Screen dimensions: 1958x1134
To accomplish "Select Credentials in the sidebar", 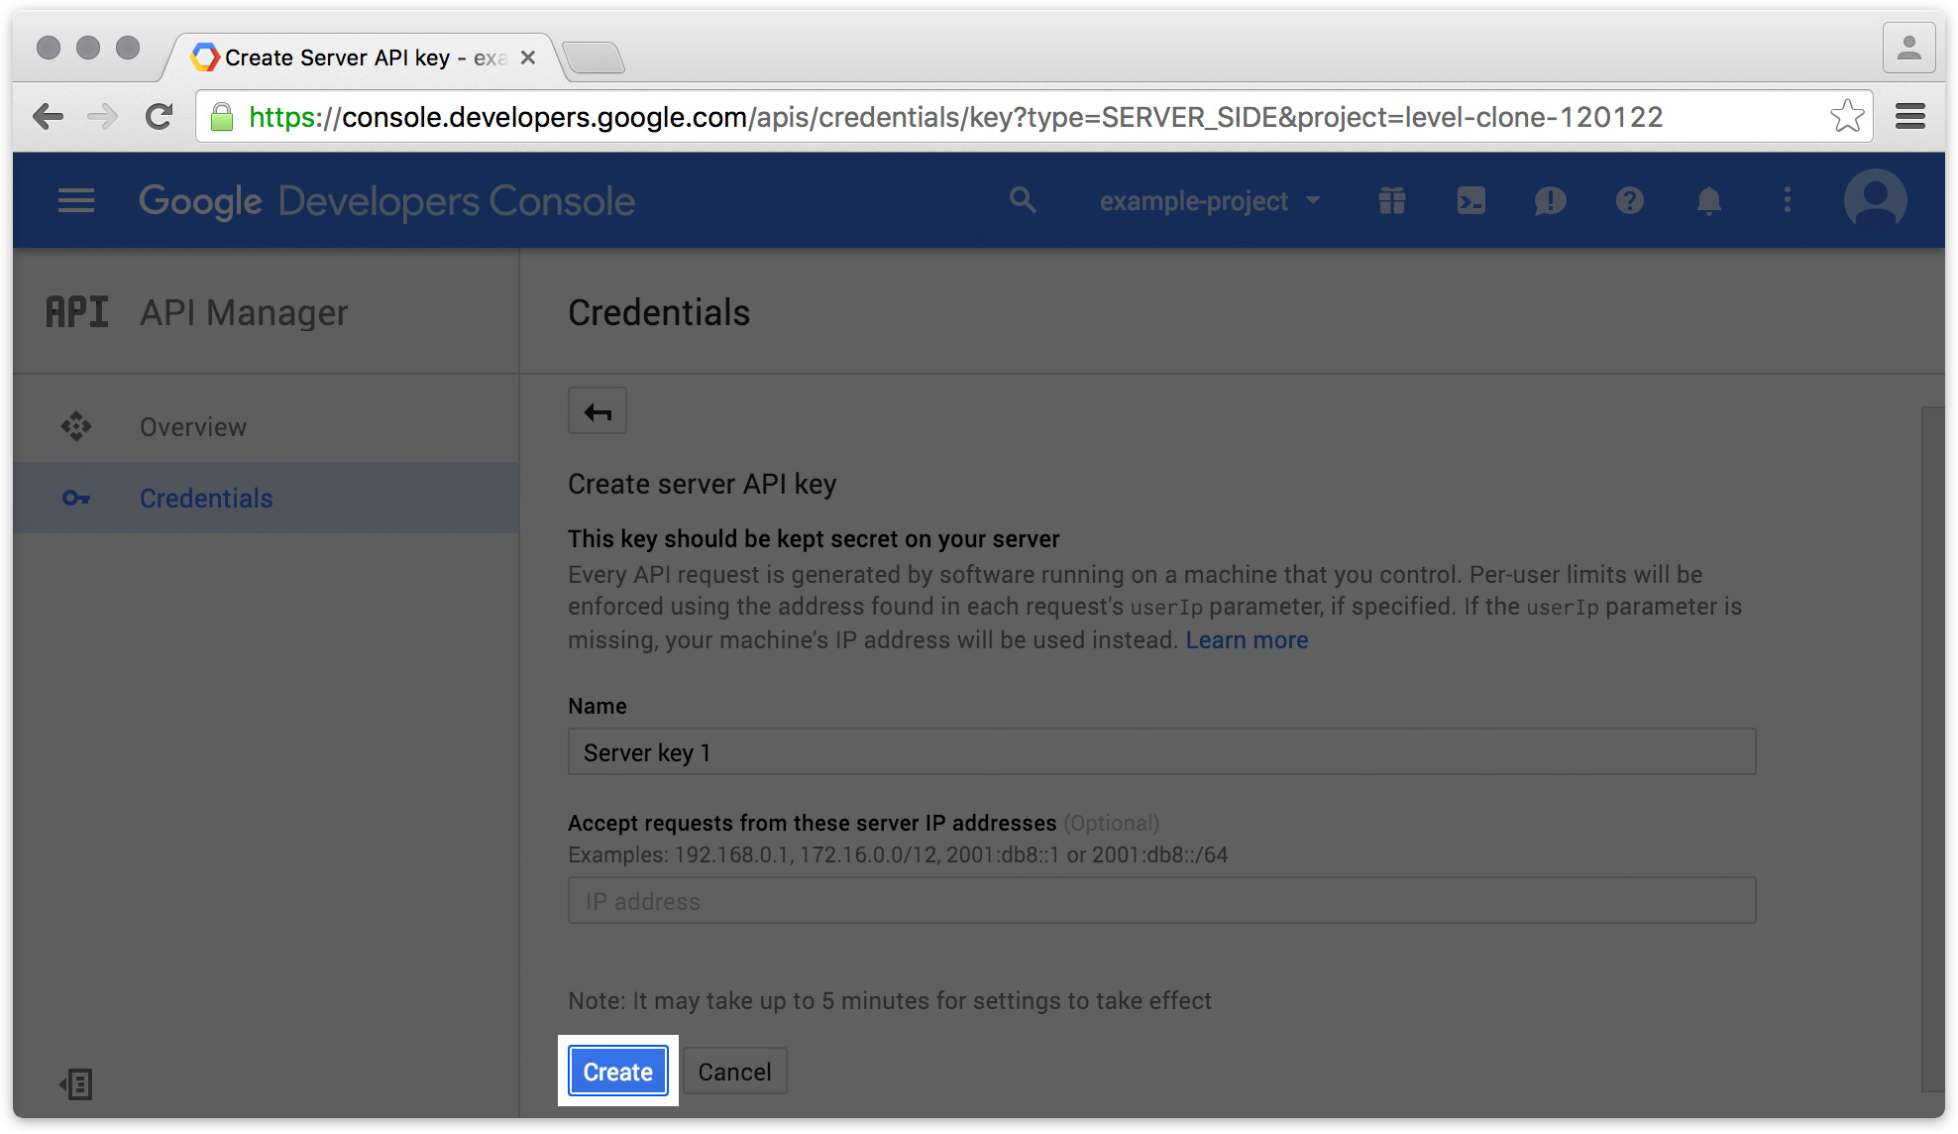I will coord(206,499).
